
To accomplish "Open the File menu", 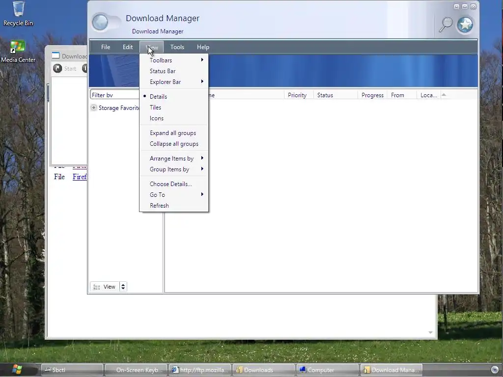I will coord(106,47).
